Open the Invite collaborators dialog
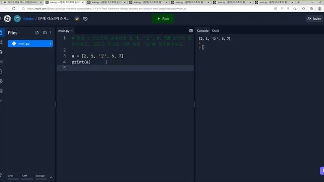 tap(314, 19)
